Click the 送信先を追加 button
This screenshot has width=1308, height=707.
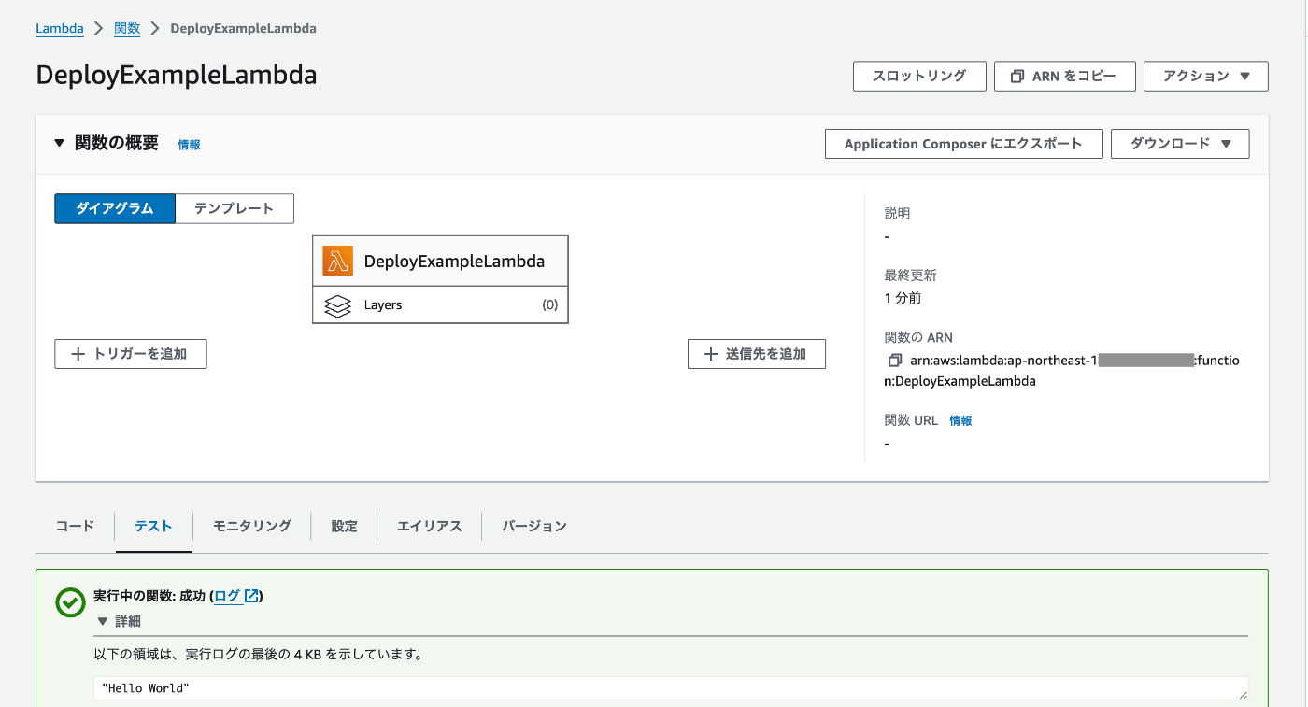pyautogui.click(x=757, y=354)
